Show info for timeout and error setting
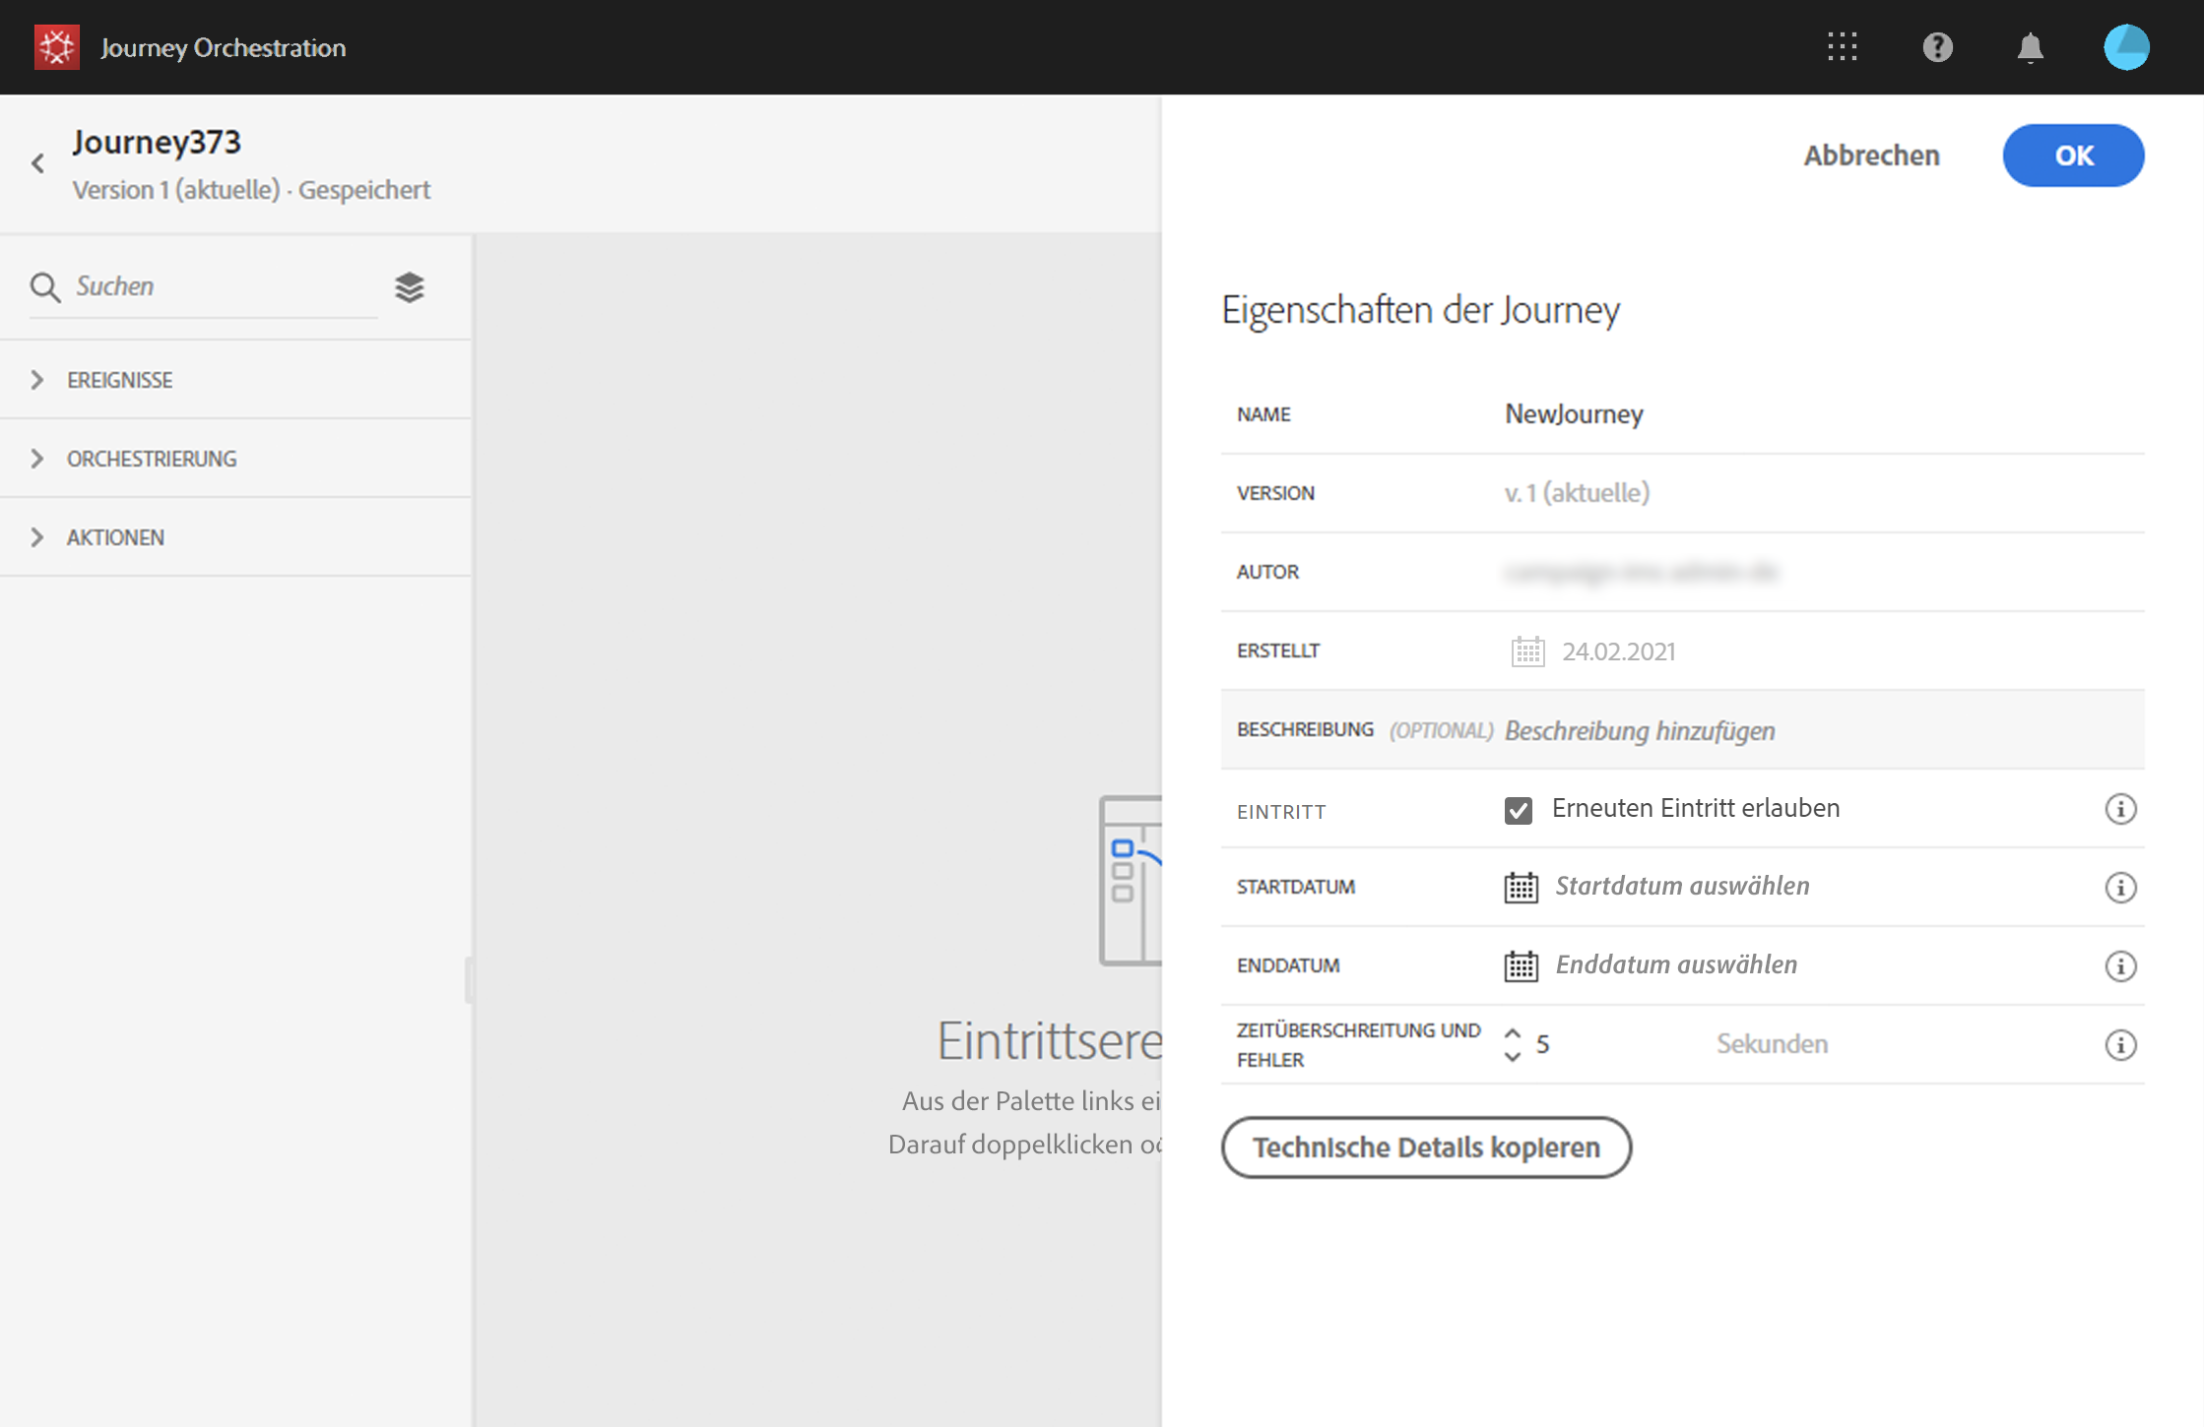 [2120, 1044]
